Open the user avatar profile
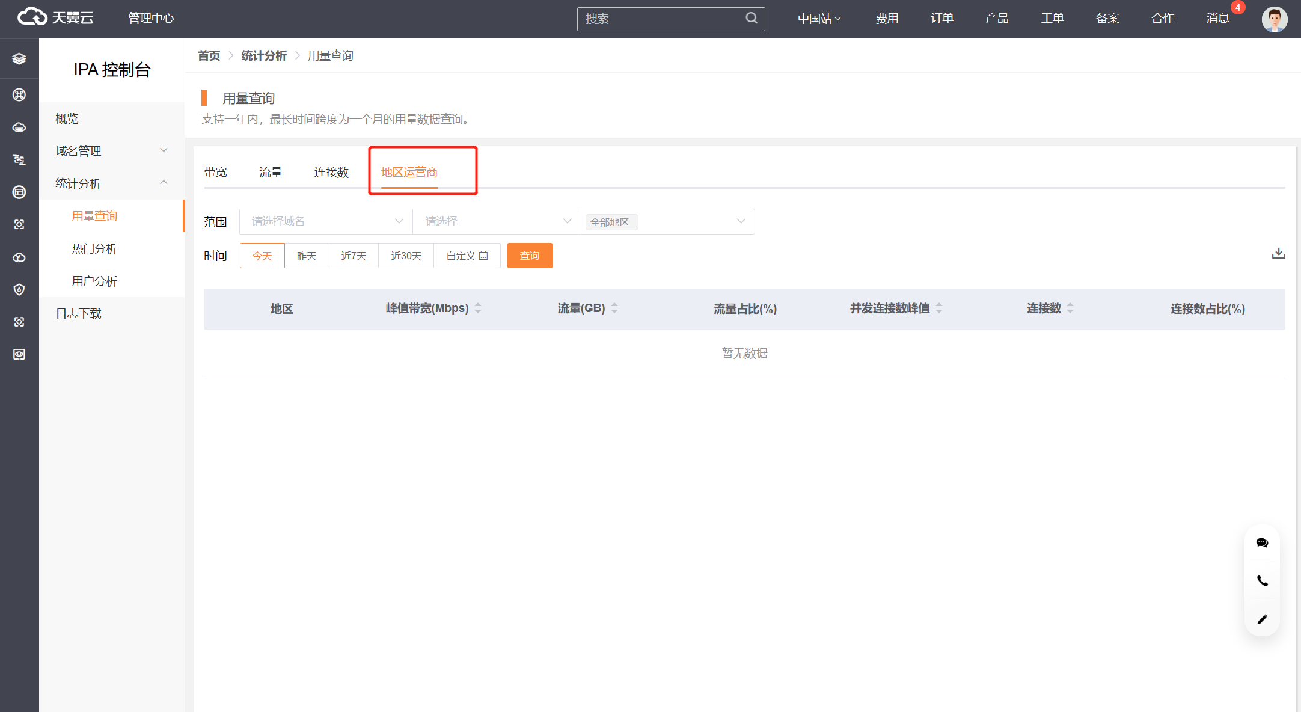The height and width of the screenshot is (712, 1301). tap(1274, 19)
